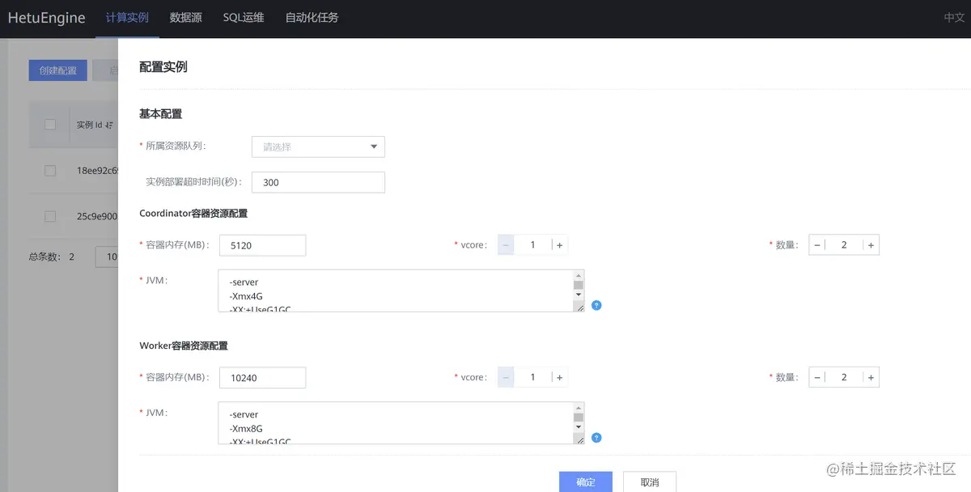Click Coordinator 数量 value field
Viewport: 971px width, 492px height.
(x=844, y=245)
